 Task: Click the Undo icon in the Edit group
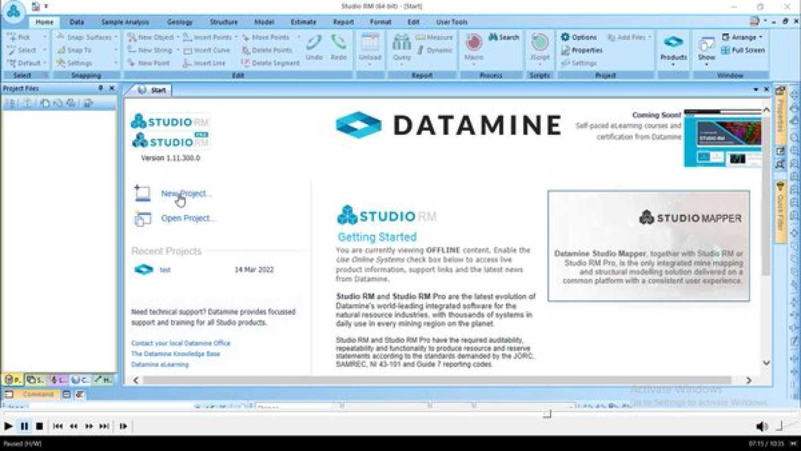pyautogui.click(x=314, y=43)
